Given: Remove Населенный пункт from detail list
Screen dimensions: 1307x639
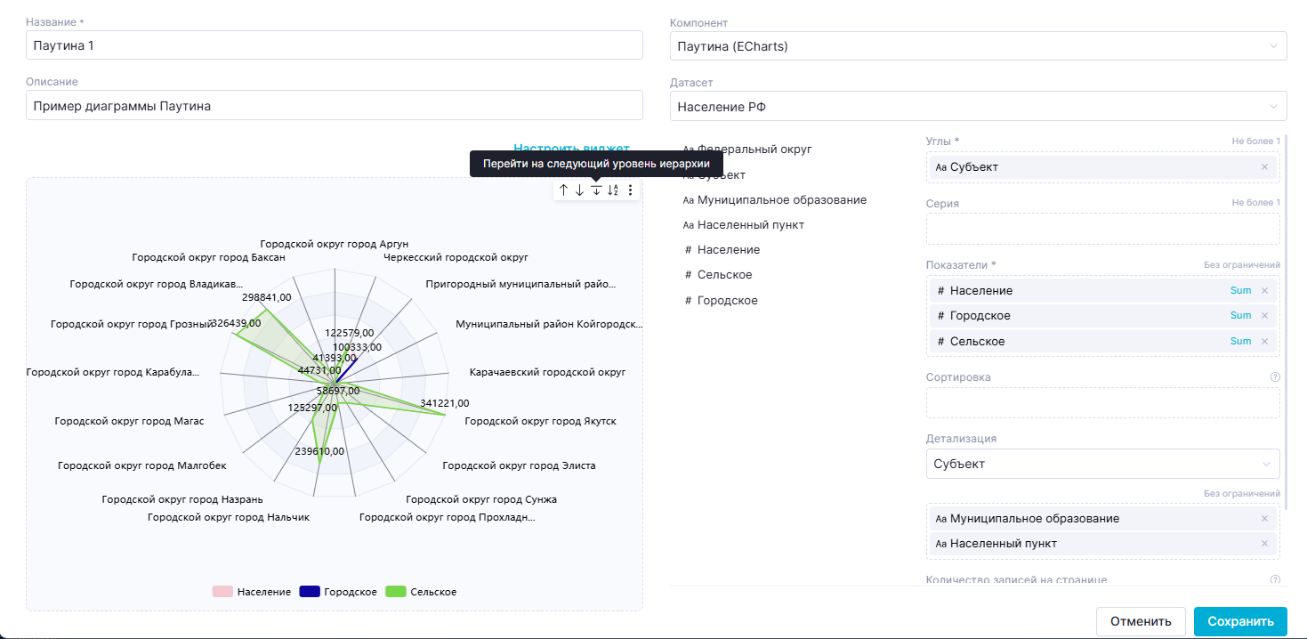Looking at the screenshot, I should [1264, 544].
